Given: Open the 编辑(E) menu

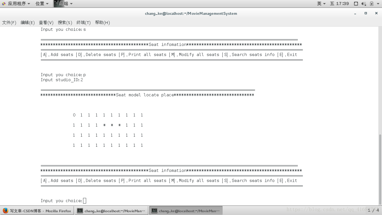Looking at the screenshot, I should (x=28, y=23).
